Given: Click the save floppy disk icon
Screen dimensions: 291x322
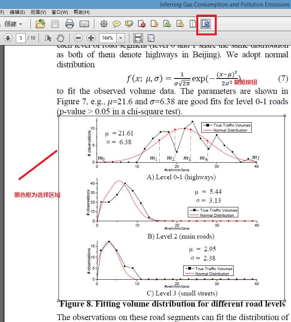Looking at the screenshot, I should (55, 24).
